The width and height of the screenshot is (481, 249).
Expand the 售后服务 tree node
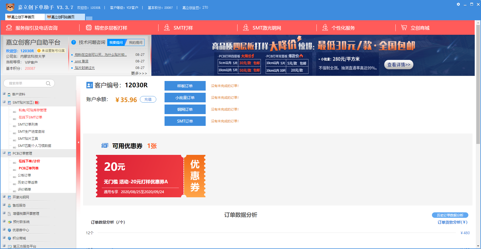[4, 205]
